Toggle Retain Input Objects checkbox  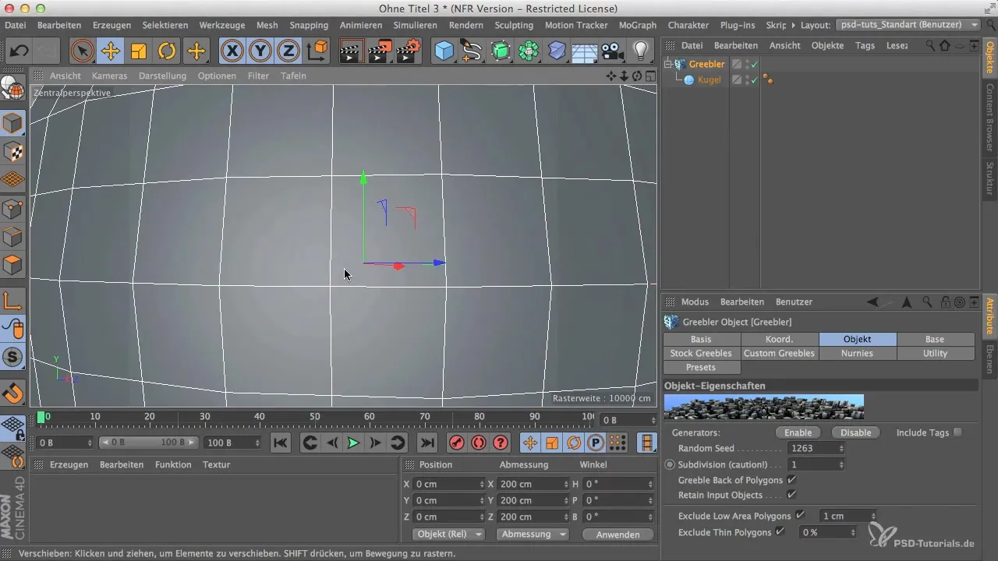click(791, 494)
